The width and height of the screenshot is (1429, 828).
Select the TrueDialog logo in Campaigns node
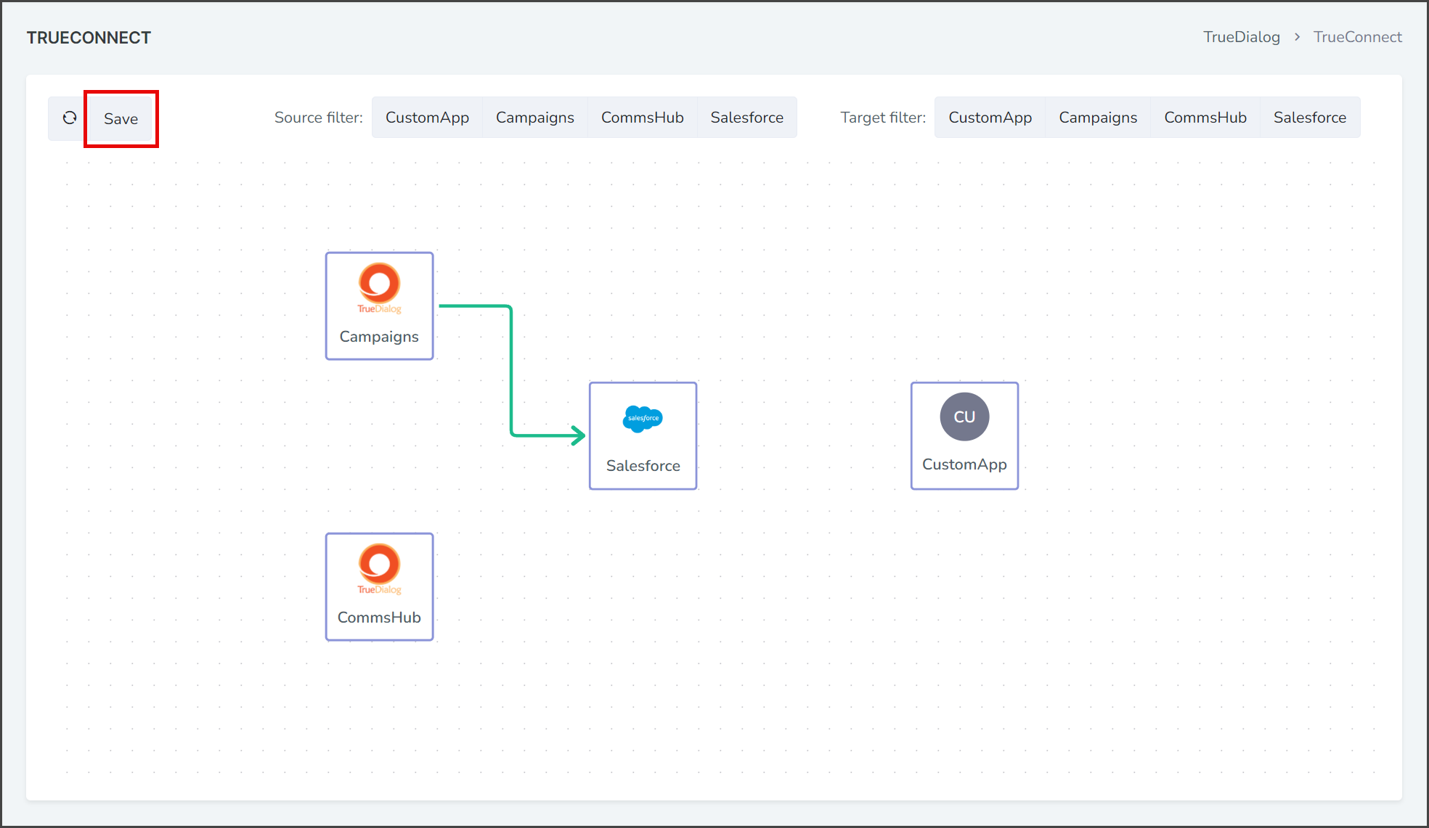click(x=379, y=288)
